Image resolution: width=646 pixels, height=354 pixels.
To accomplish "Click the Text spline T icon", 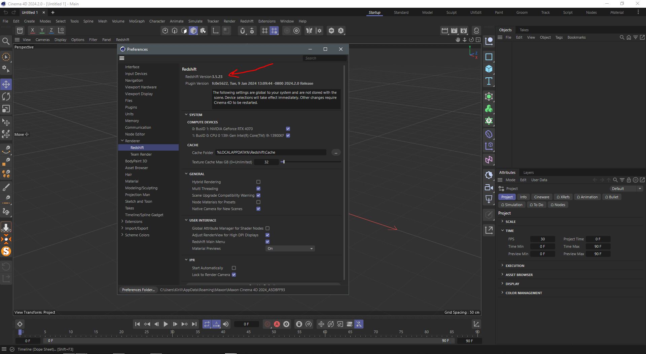I will click(x=489, y=81).
